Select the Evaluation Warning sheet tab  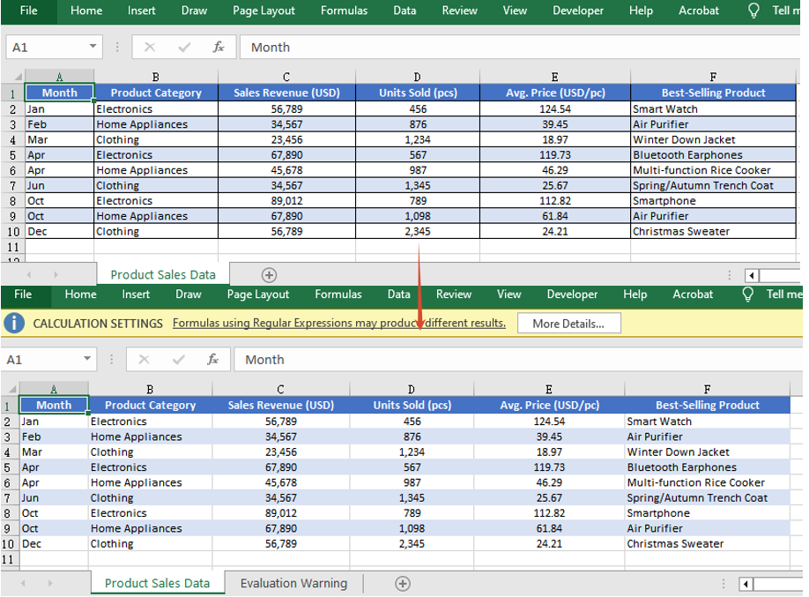[x=293, y=584]
